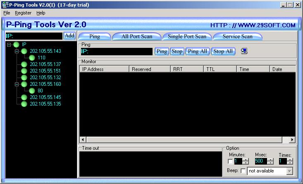
Task: Click green dot next to 202.105.55.132
Action: pyautogui.click(x=24, y=78)
